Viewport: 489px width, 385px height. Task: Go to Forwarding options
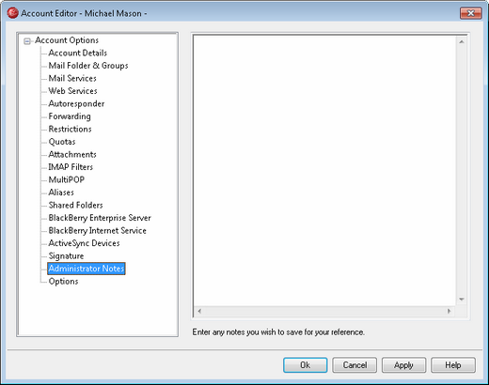pos(70,116)
